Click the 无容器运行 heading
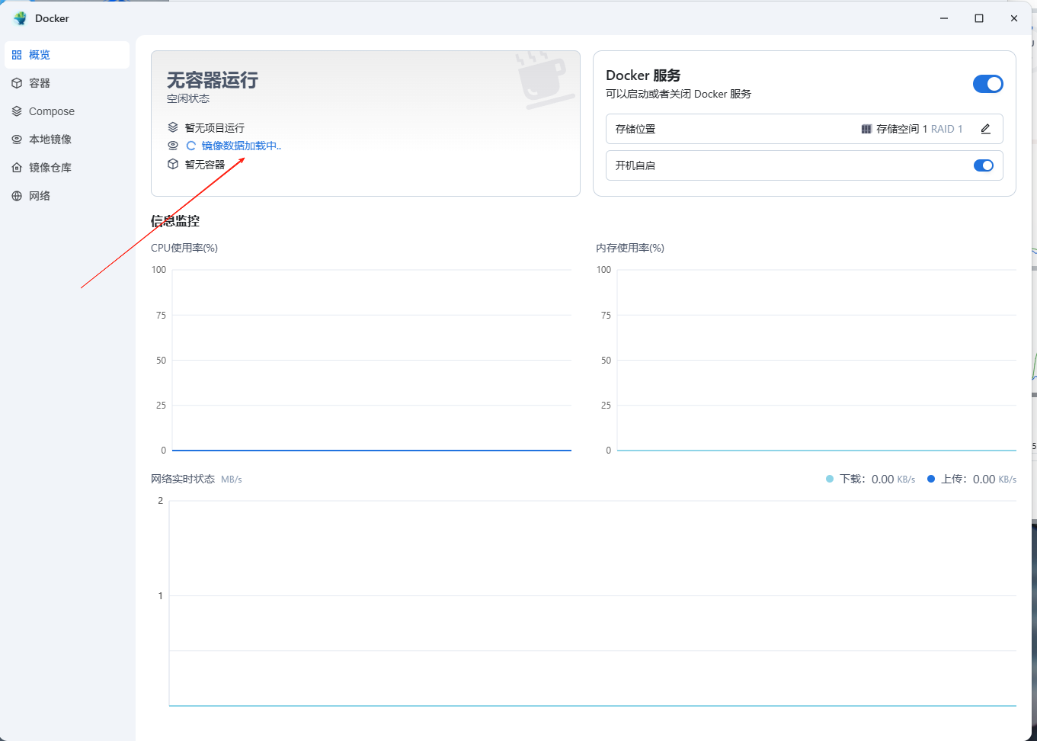 pyautogui.click(x=213, y=80)
